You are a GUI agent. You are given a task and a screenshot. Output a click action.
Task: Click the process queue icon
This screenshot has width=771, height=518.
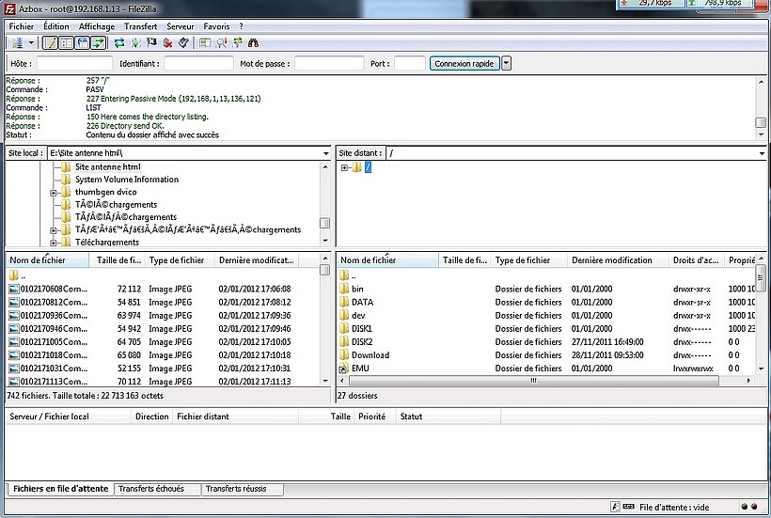pyautogui.click(x=136, y=43)
